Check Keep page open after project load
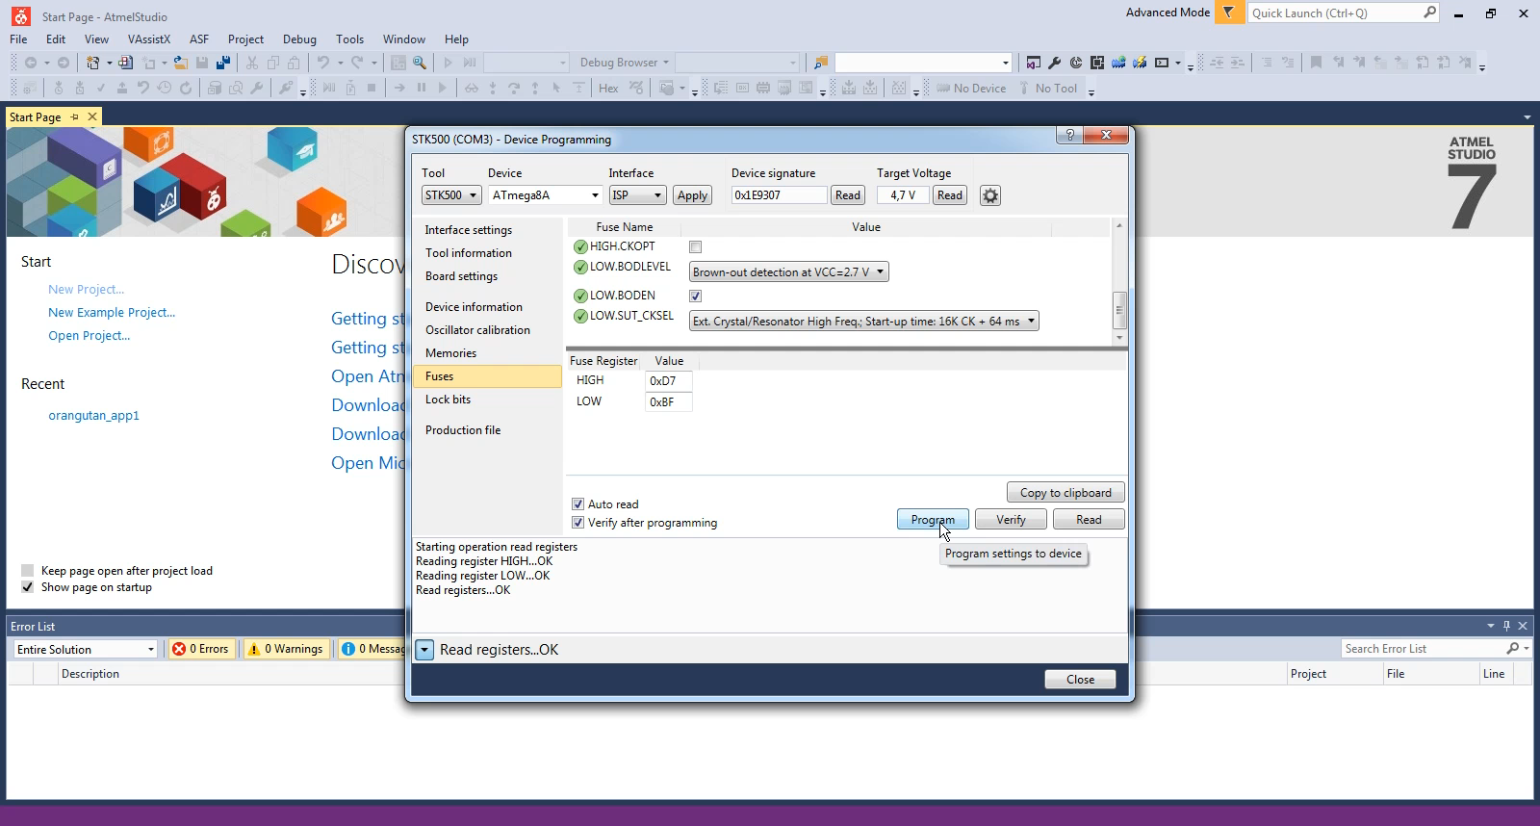Viewport: 1540px width, 826px height. coord(28,571)
